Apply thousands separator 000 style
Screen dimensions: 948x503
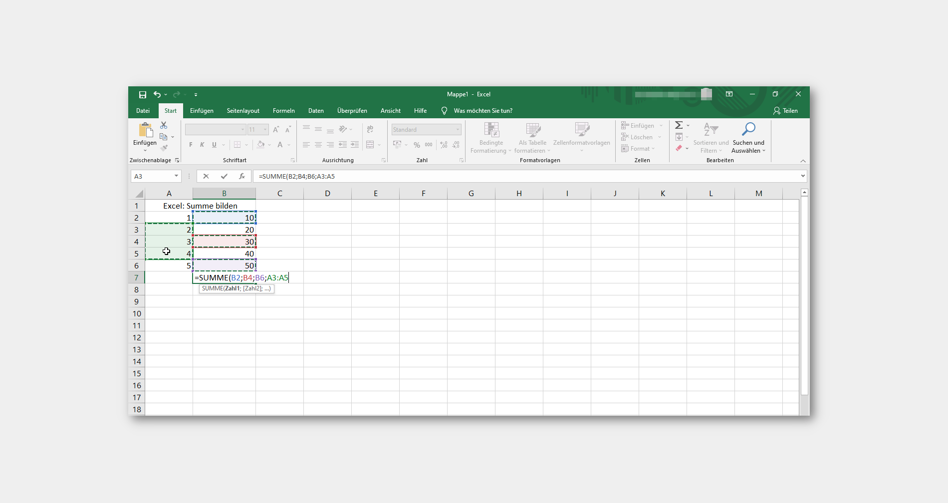click(x=429, y=145)
